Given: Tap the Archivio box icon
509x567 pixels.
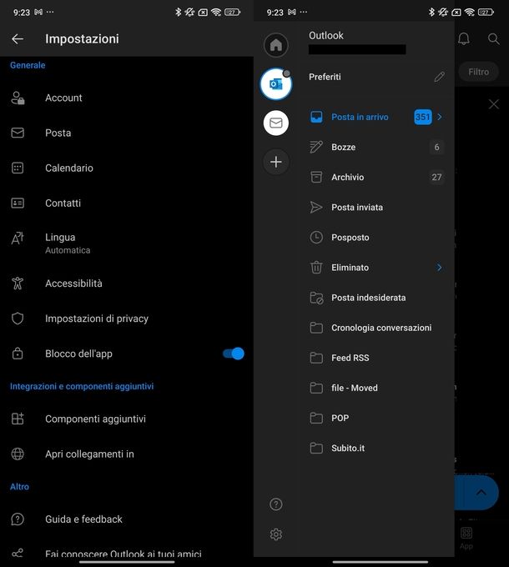Looking at the screenshot, I should point(316,177).
